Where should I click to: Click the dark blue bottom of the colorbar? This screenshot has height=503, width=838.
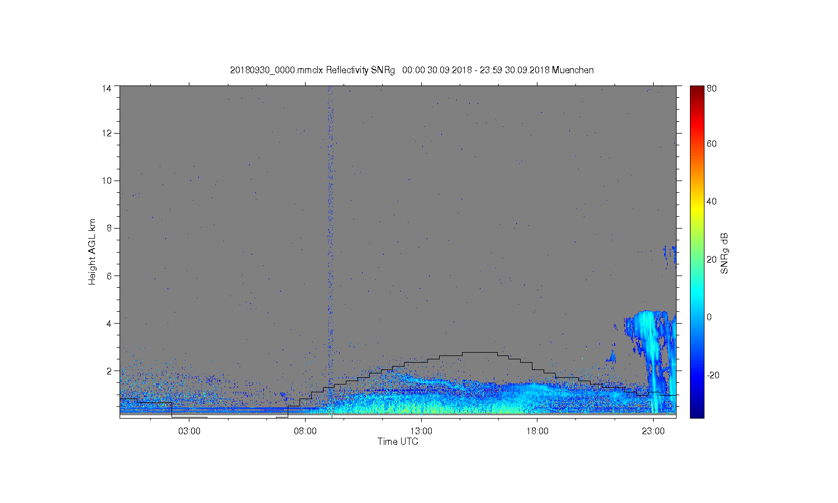click(697, 412)
